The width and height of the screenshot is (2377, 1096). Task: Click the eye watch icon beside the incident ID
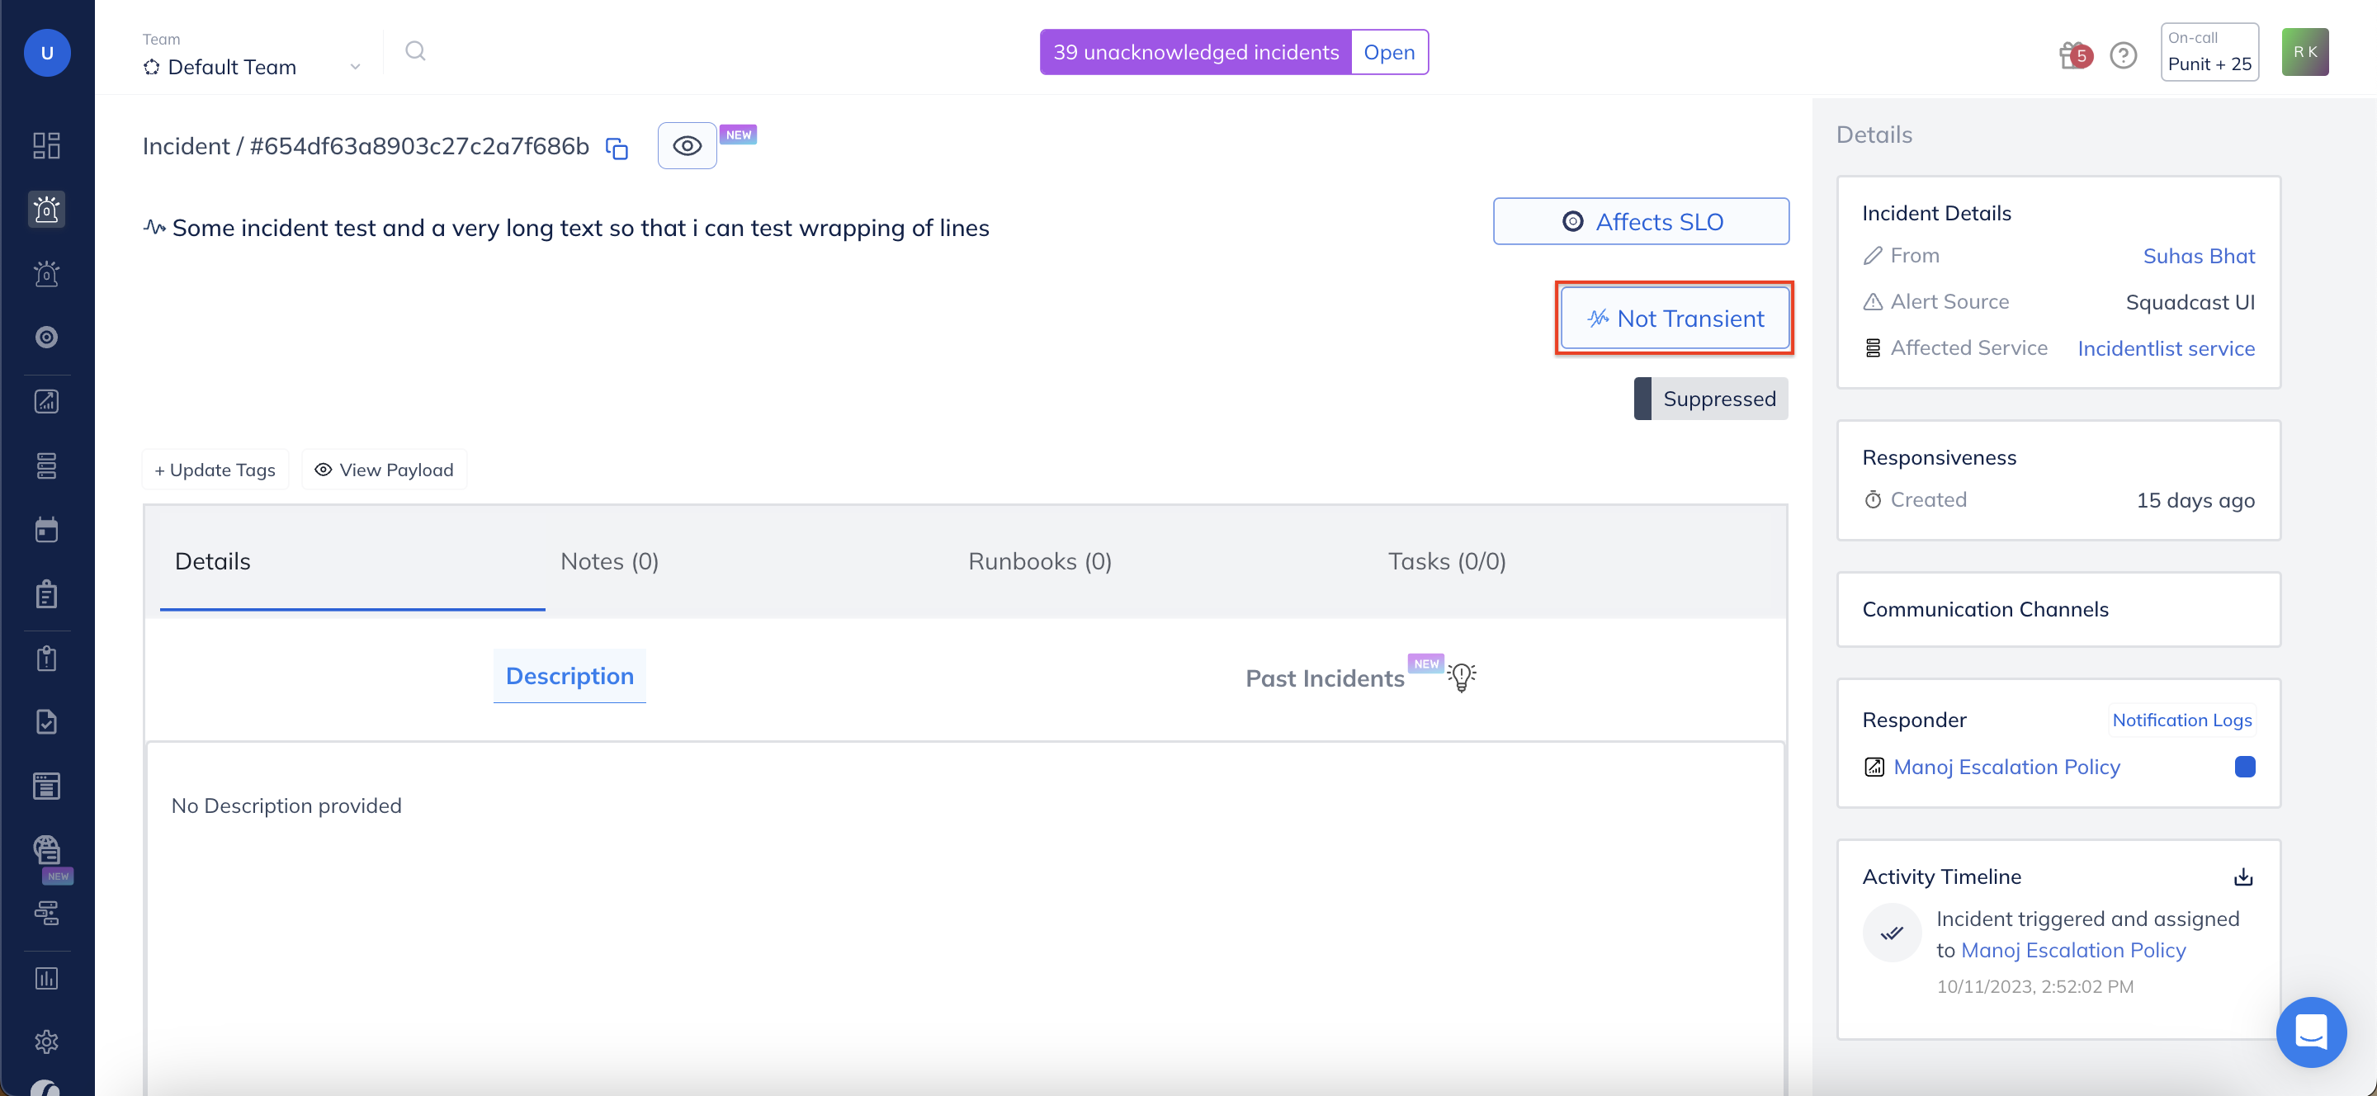tap(687, 146)
